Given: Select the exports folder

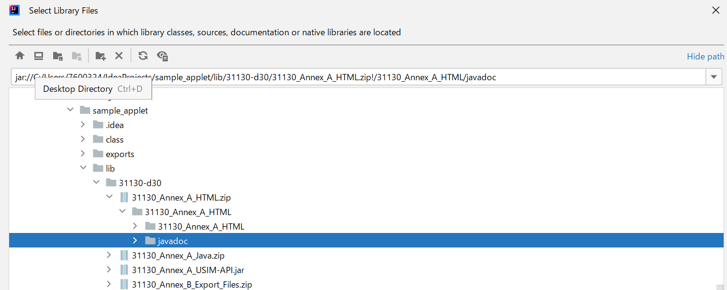Looking at the screenshot, I should [120, 154].
